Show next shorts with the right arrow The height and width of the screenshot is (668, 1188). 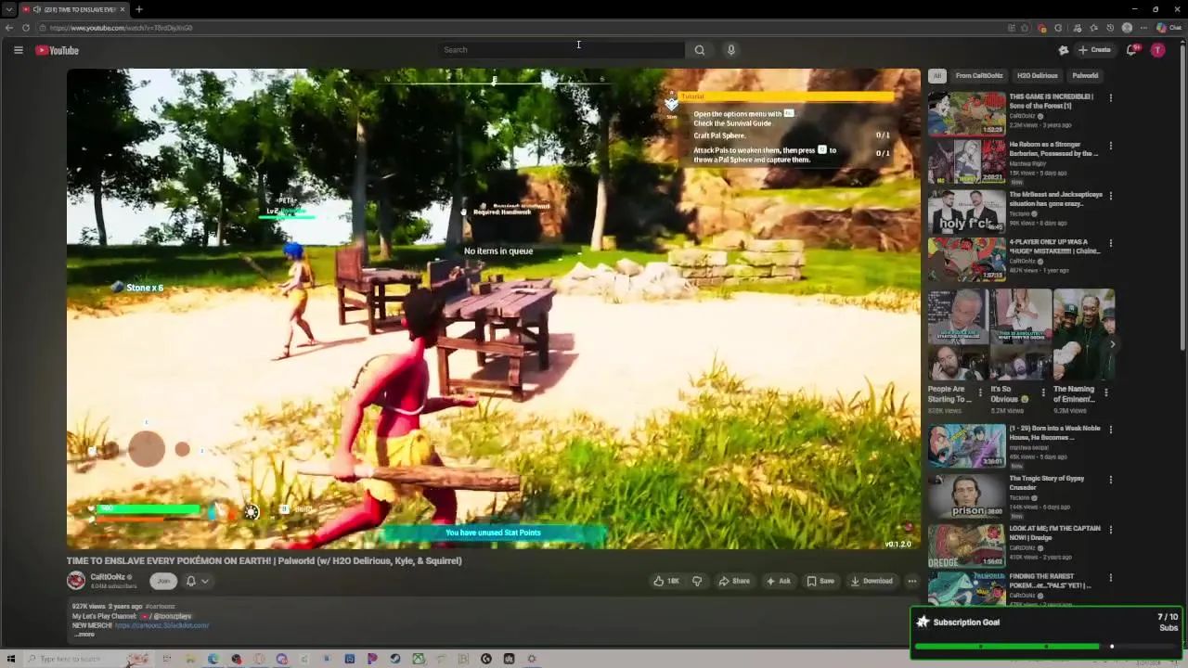click(x=1112, y=344)
